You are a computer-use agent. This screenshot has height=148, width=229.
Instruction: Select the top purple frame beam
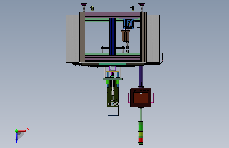113,15
